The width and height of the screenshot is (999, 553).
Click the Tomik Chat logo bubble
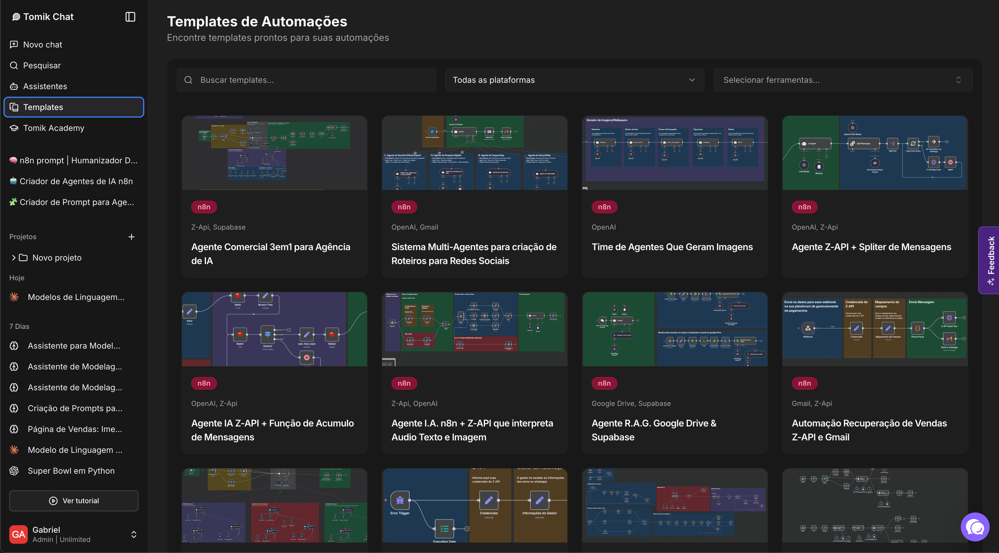(x=16, y=17)
